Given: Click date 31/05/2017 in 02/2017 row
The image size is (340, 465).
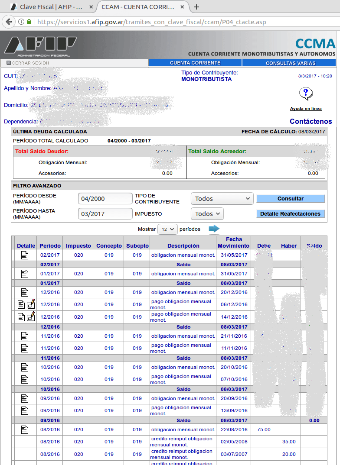Looking at the screenshot, I should 234,255.
